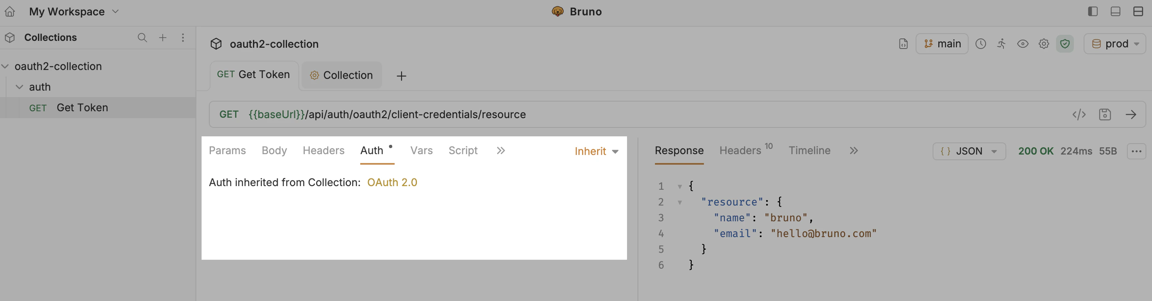
Task: Toggle the left sidebar layout icon
Action: tap(1092, 12)
